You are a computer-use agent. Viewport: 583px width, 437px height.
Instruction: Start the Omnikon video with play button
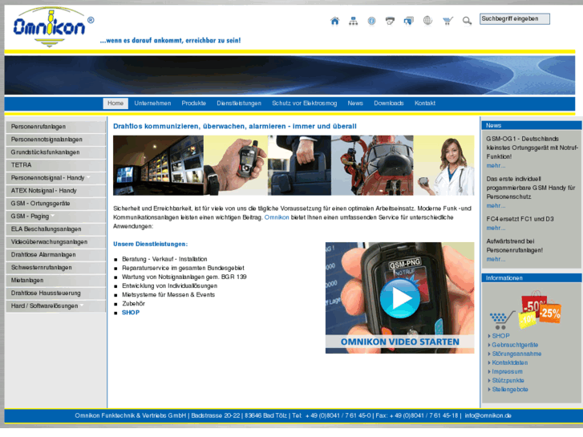point(399,298)
